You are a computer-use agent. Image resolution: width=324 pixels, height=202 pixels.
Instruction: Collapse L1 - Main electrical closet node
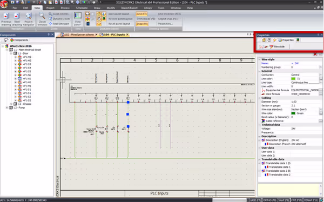point(7,50)
